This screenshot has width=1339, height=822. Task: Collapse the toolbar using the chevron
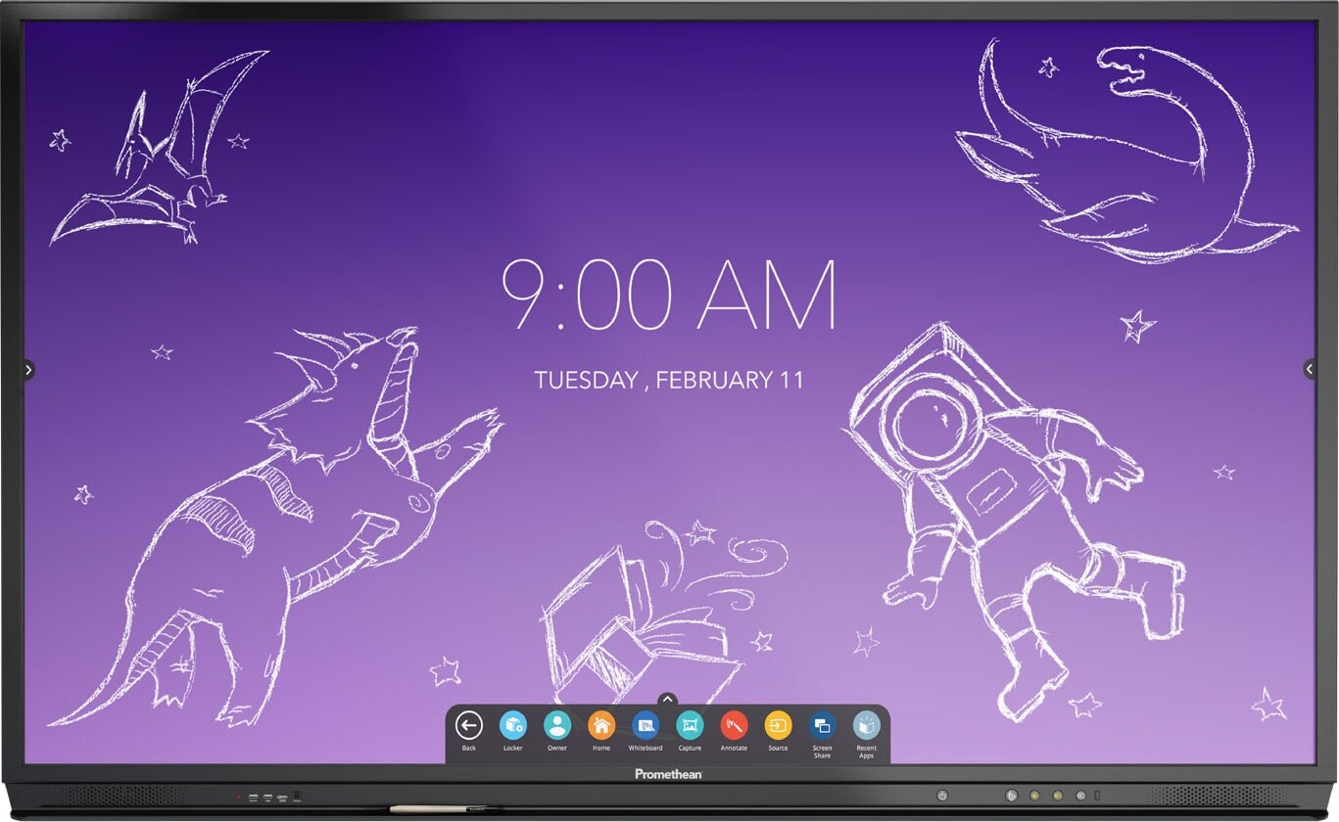tap(667, 699)
